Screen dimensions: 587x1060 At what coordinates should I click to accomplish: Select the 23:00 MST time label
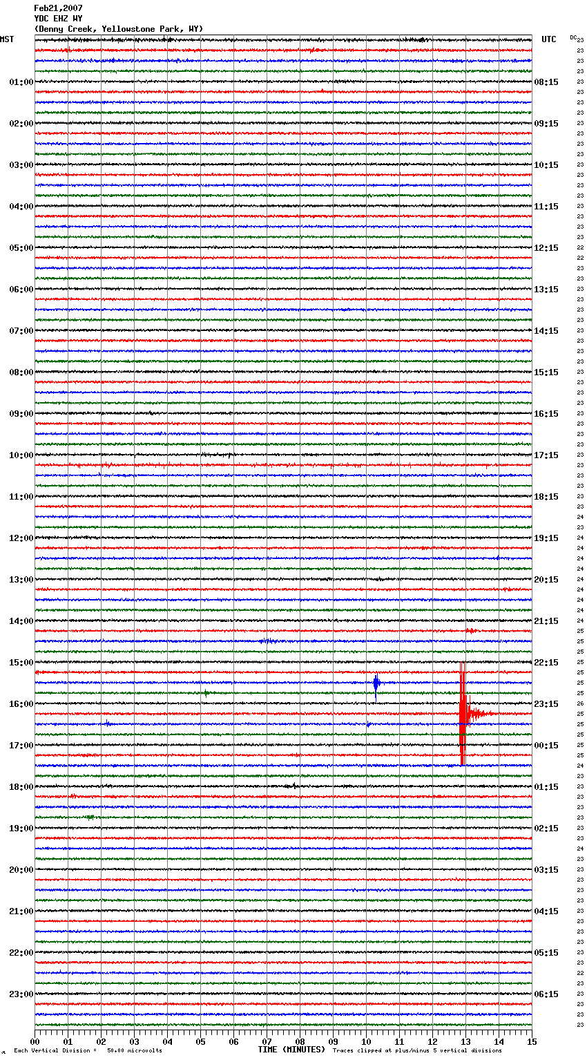click(x=21, y=994)
